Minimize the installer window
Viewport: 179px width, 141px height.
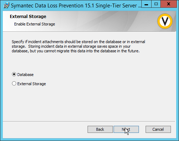pos(146,4)
